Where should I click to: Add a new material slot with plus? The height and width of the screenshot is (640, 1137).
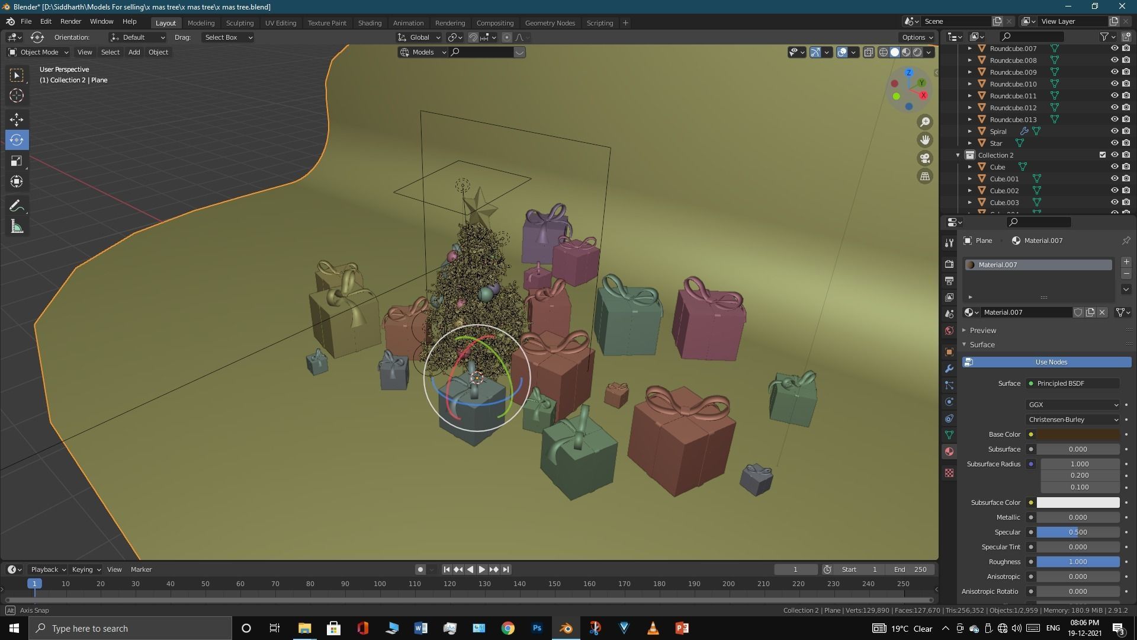pos(1126,262)
